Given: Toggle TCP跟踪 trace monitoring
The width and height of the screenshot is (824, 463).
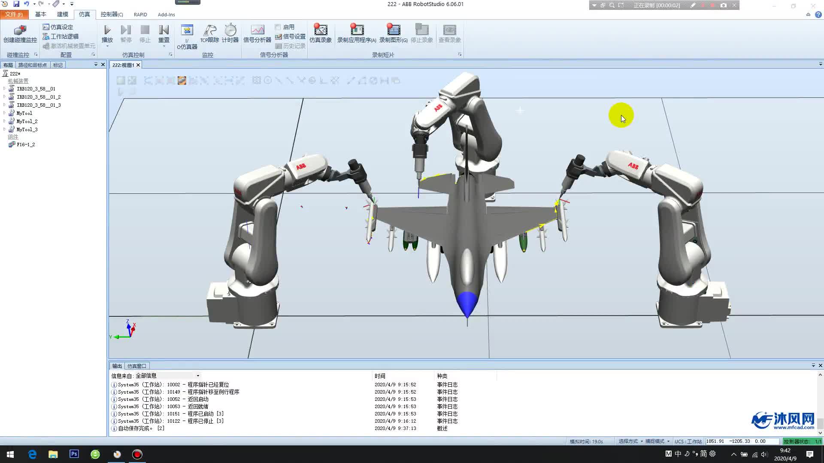Looking at the screenshot, I should pos(209,33).
